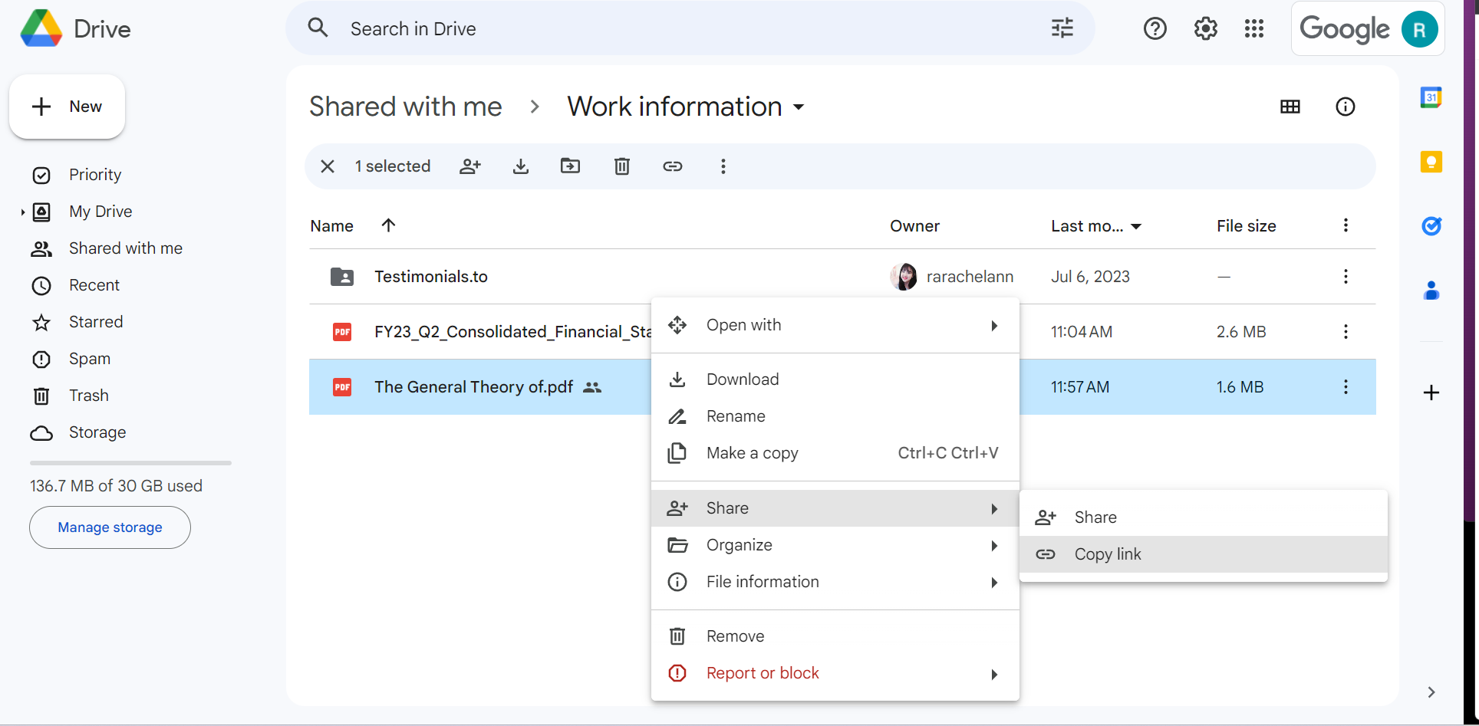Expand the My Drive tree arrow
The height and width of the screenshot is (726, 1479).
coord(23,212)
